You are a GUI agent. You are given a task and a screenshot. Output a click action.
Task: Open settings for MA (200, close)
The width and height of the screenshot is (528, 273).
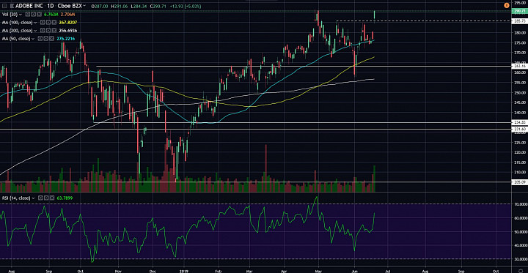click(x=48, y=30)
